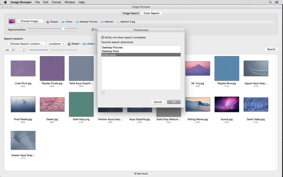Viewport: 283px width, 177px height.
Task: Click the Library folder icon in search location breadcrumb
Action: click(x=84, y=44)
